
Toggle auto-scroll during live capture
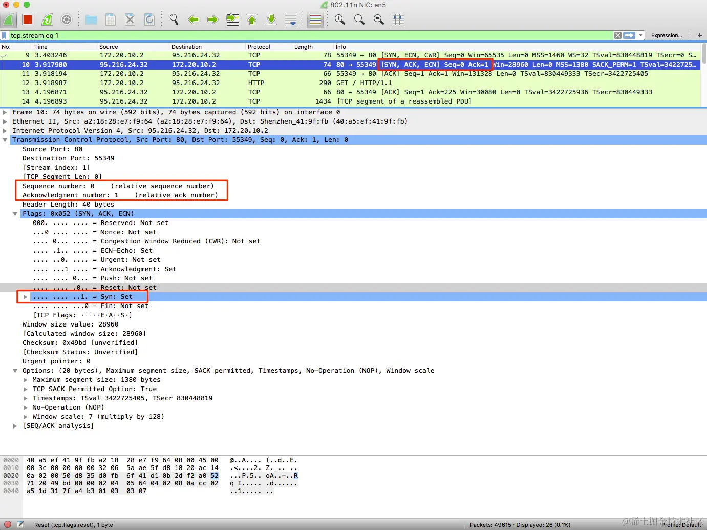point(291,19)
